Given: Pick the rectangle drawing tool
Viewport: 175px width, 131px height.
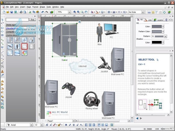Looking at the screenshot, I should [x=2, y=28].
